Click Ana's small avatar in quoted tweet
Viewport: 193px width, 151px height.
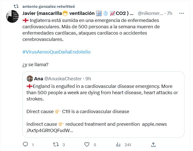pyautogui.click(x=30, y=79)
